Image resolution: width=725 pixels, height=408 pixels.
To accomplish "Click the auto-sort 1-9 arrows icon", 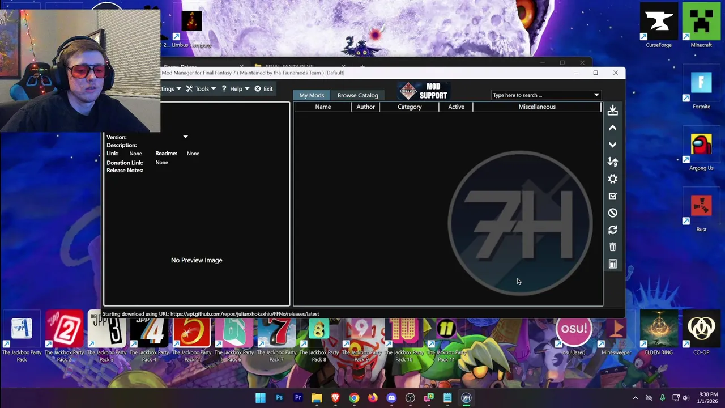I will [612, 162].
